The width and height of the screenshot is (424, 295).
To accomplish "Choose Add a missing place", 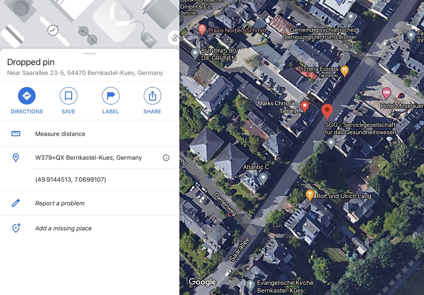I will pyautogui.click(x=90, y=228).
